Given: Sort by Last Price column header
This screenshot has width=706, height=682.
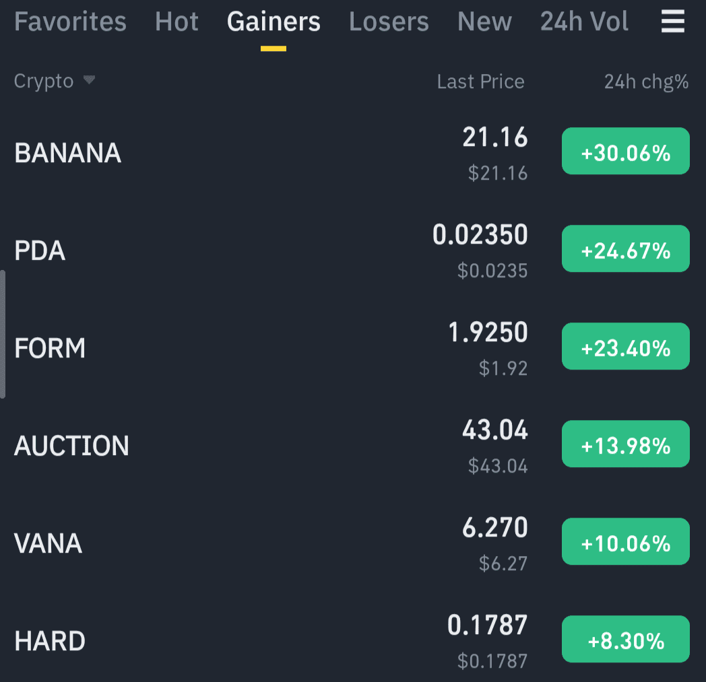Looking at the screenshot, I should point(480,82).
